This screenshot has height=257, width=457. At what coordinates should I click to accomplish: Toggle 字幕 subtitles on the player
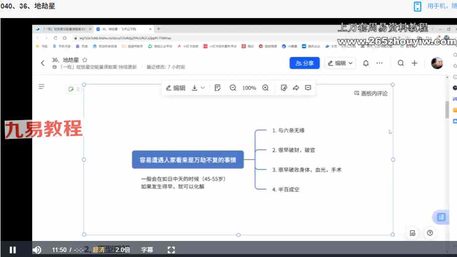tap(147, 249)
